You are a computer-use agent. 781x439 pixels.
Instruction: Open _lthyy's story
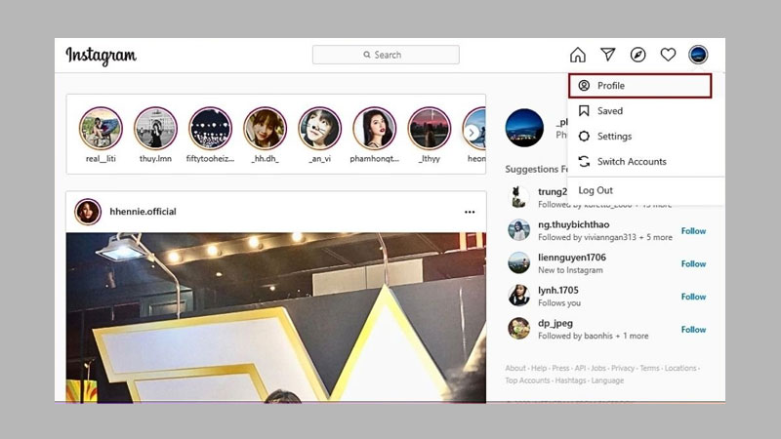click(x=430, y=129)
